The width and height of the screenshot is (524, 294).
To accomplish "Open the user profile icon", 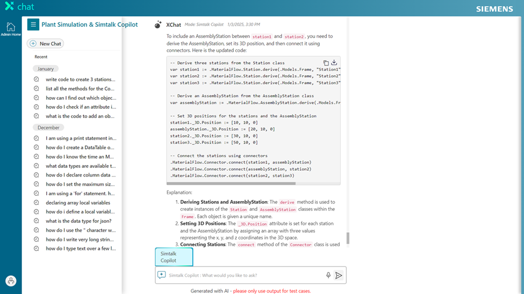I will click(11, 281).
